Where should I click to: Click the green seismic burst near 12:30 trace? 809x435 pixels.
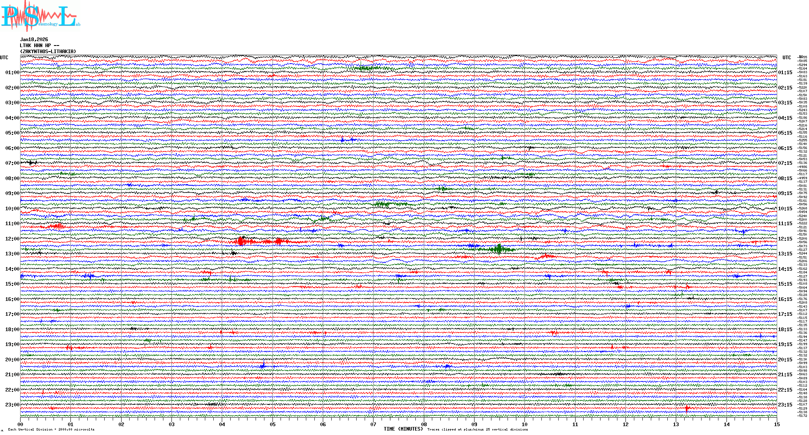point(498,249)
